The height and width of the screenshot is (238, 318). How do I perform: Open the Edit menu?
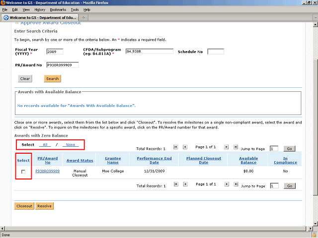[15, 10]
